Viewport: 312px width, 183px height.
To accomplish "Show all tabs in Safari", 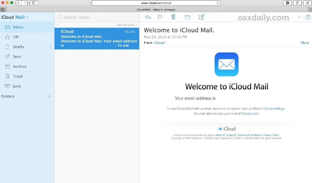I will pos(307,3).
